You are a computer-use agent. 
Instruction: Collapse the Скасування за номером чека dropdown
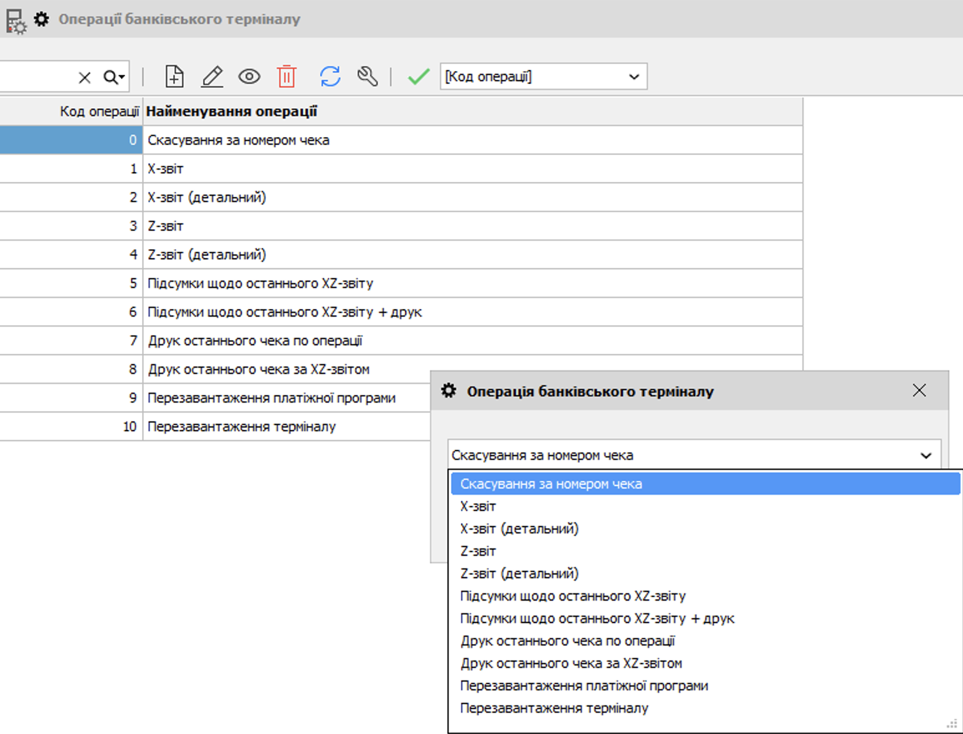click(926, 455)
